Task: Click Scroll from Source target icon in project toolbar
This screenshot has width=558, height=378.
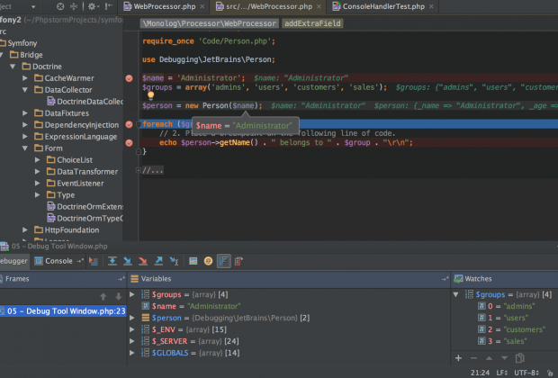Action: click(60, 6)
